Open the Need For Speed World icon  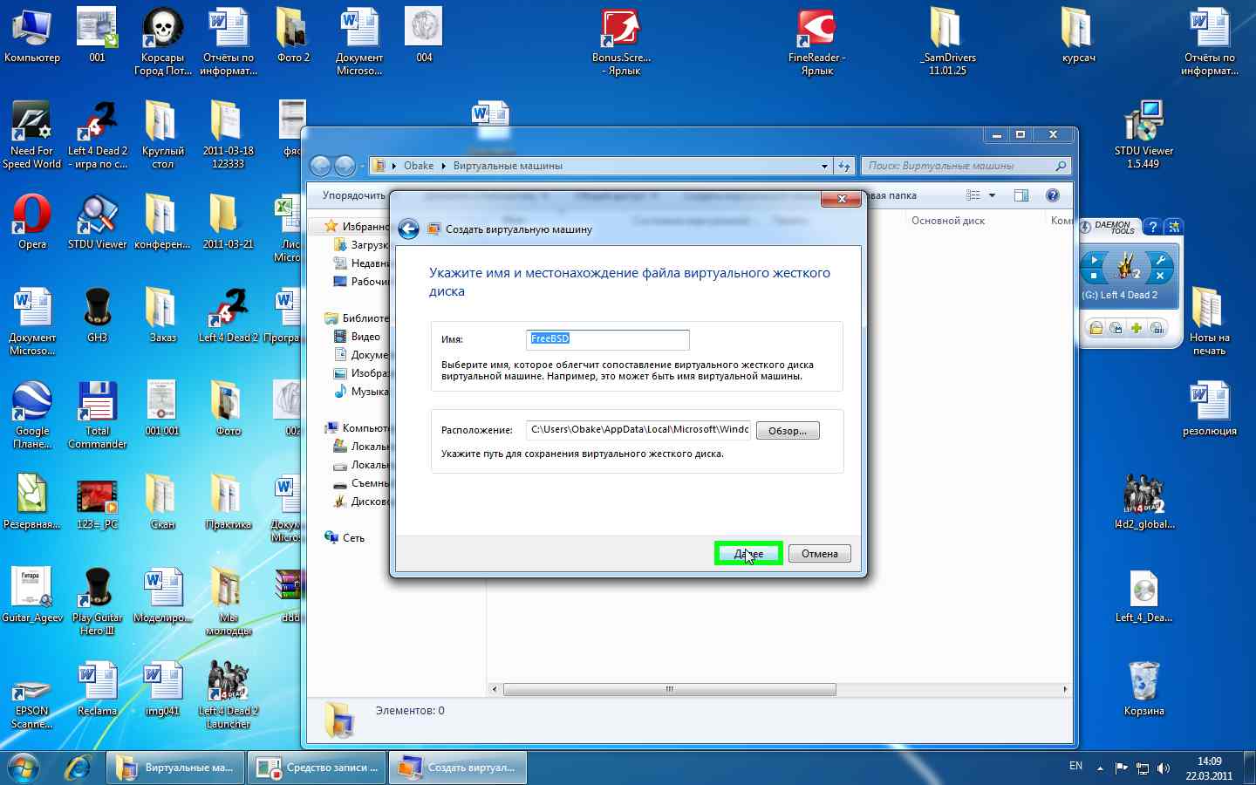[32, 134]
